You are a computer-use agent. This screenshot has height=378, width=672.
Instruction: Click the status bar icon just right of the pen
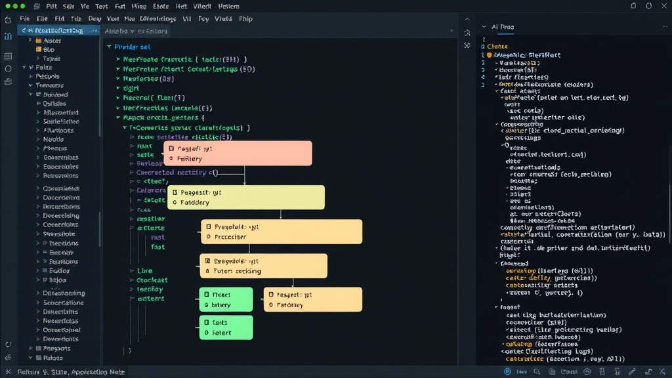tap(648, 371)
